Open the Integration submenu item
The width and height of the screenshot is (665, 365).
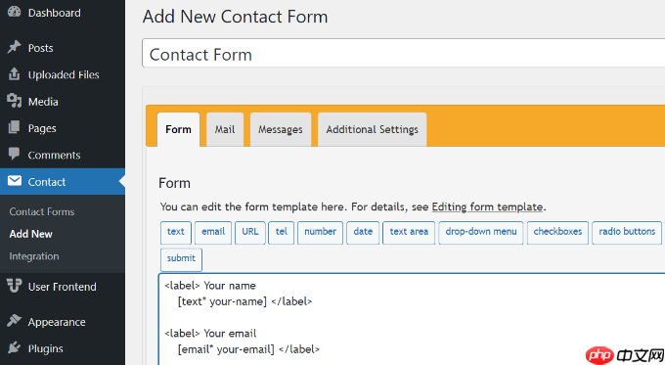pos(34,256)
